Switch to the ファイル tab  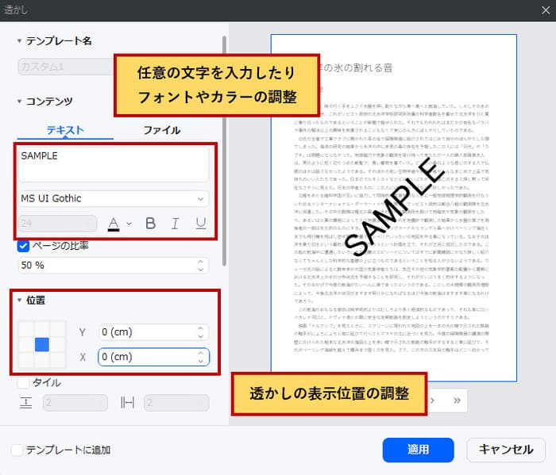coord(161,130)
